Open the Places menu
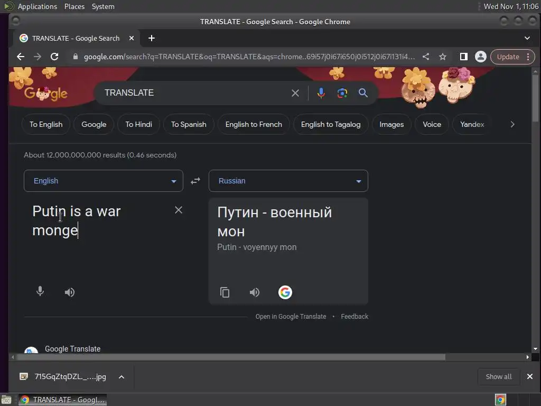The image size is (541, 406). (x=74, y=6)
